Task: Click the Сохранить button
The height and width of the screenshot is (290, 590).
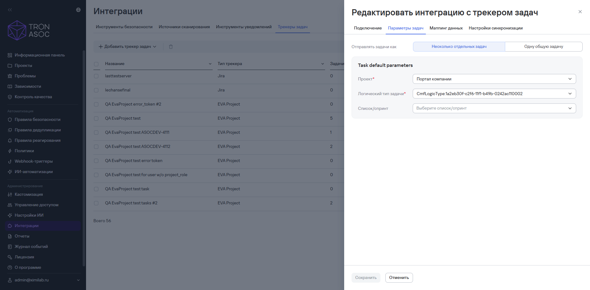Action: pyautogui.click(x=366, y=278)
